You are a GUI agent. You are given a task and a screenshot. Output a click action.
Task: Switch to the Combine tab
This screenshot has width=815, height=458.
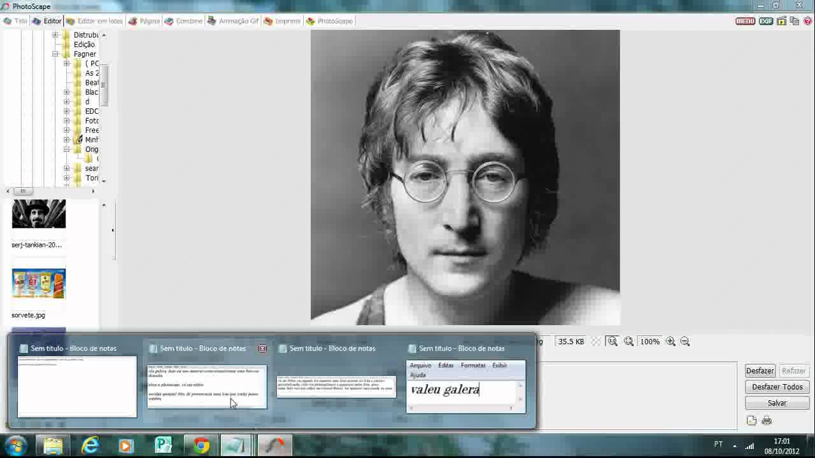pyautogui.click(x=183, y=21)
